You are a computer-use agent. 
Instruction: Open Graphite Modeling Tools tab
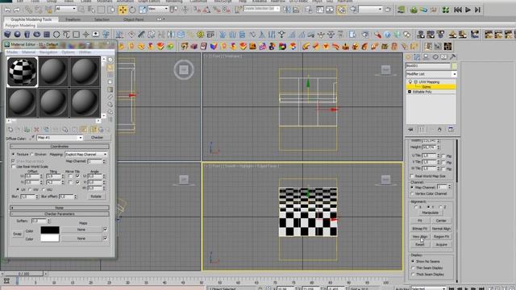(x=31, y=19)
